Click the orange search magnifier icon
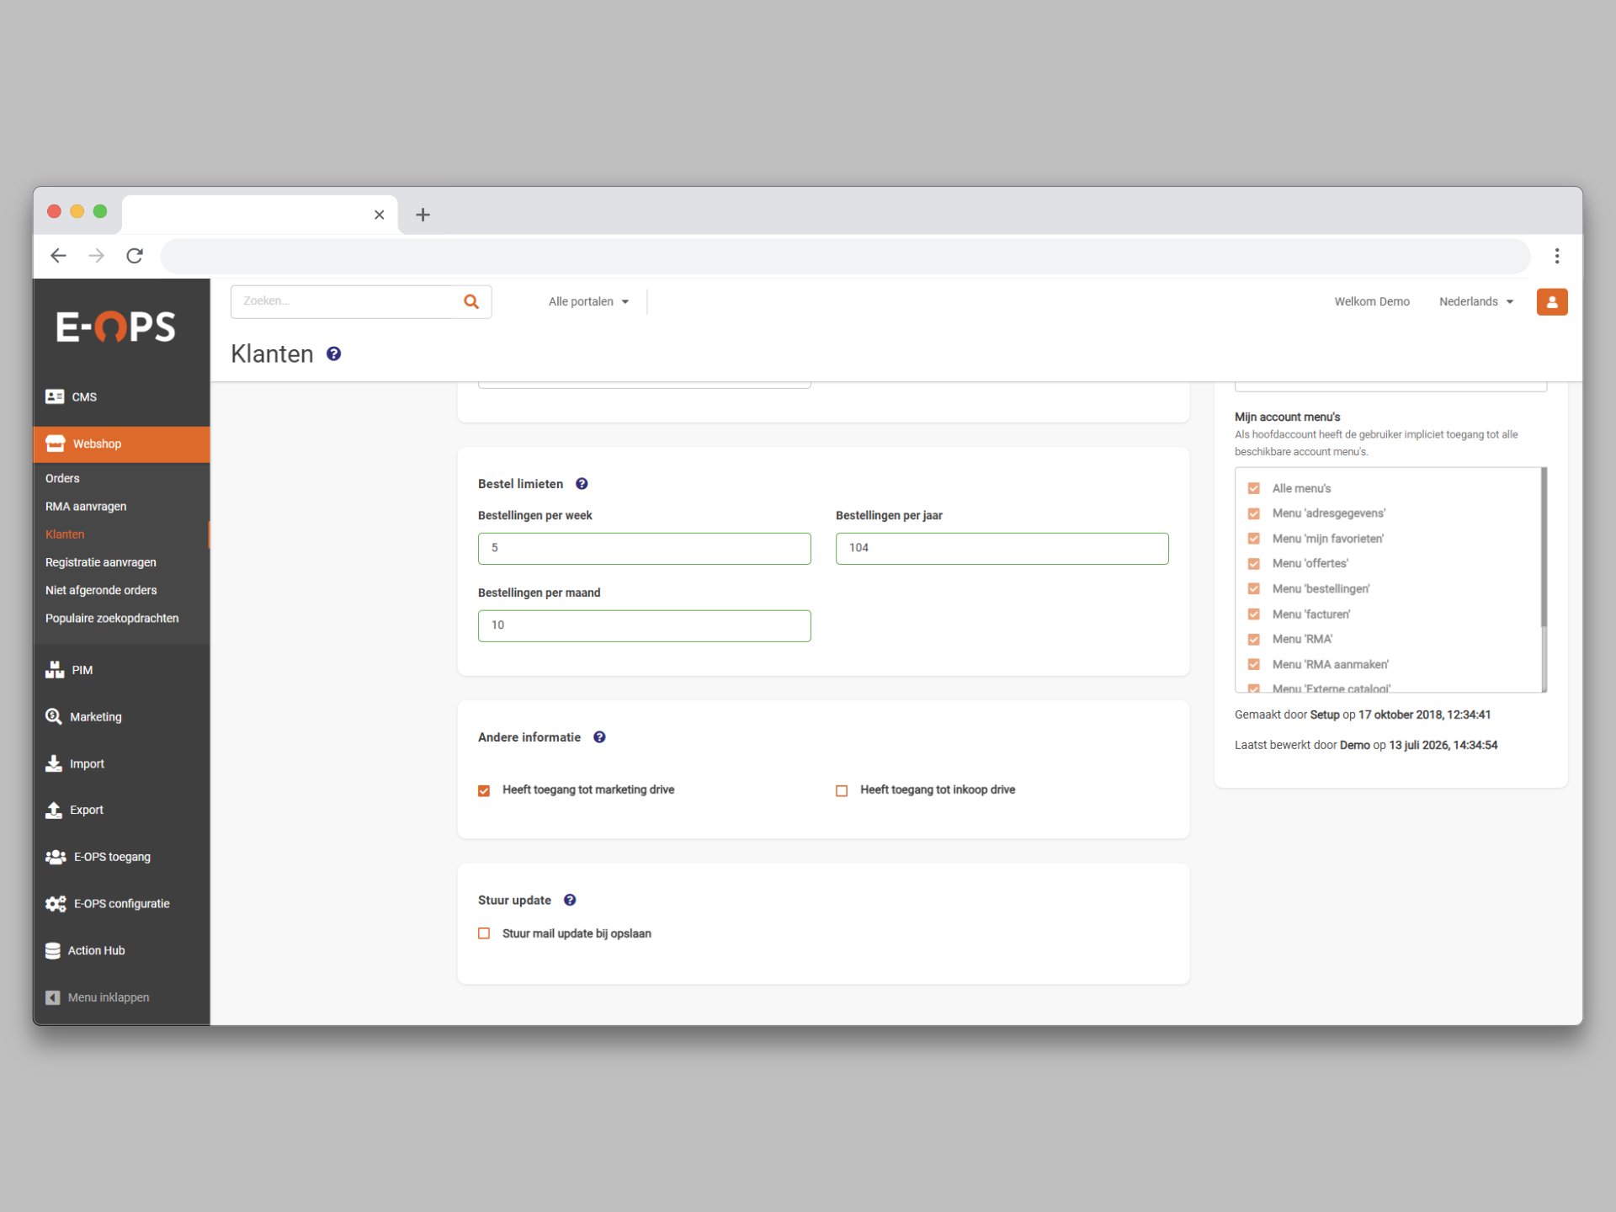 click(471, 301)
